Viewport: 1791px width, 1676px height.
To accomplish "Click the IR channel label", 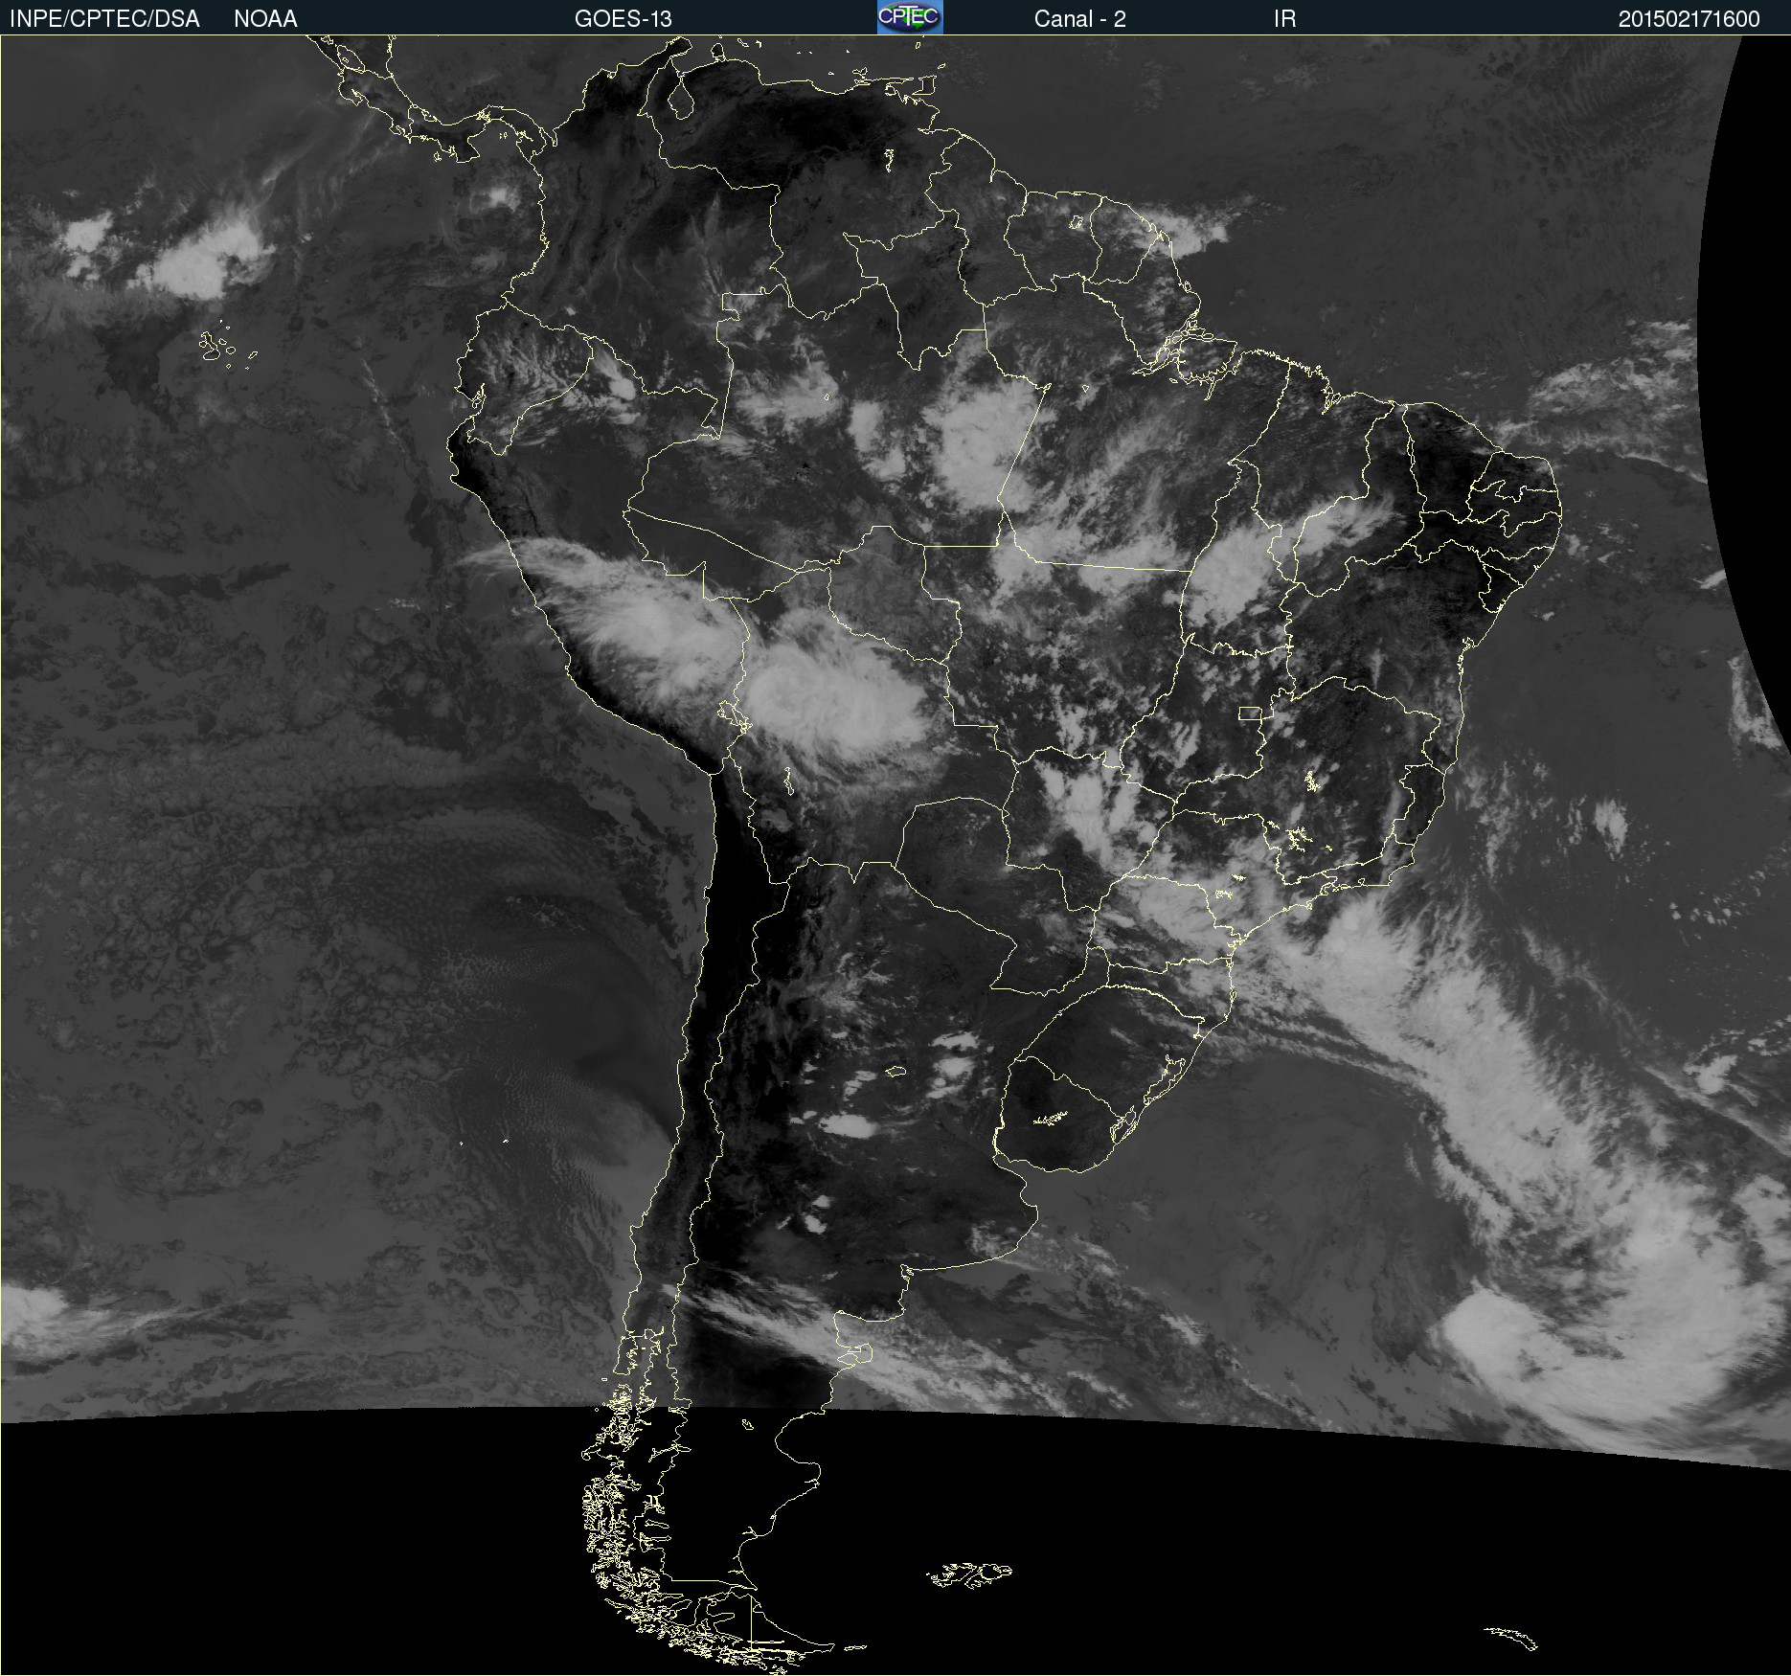I will click(1285, 19).
